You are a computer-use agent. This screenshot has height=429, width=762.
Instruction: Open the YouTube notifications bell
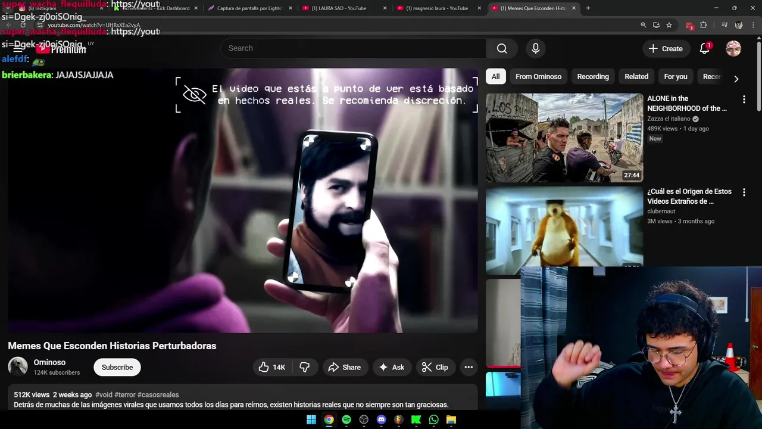click(x=704, y=49)
